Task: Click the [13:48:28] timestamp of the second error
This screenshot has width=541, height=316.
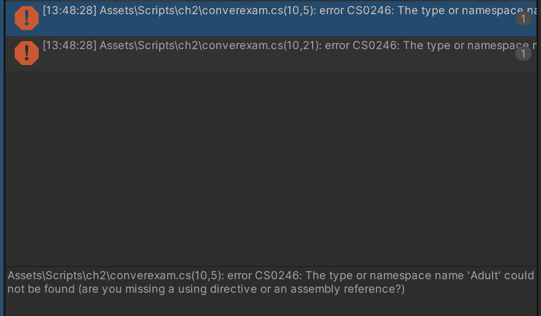Action: point(69,45)
